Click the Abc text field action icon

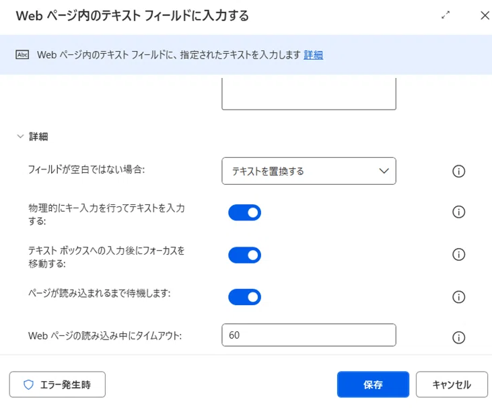(22, 55)
